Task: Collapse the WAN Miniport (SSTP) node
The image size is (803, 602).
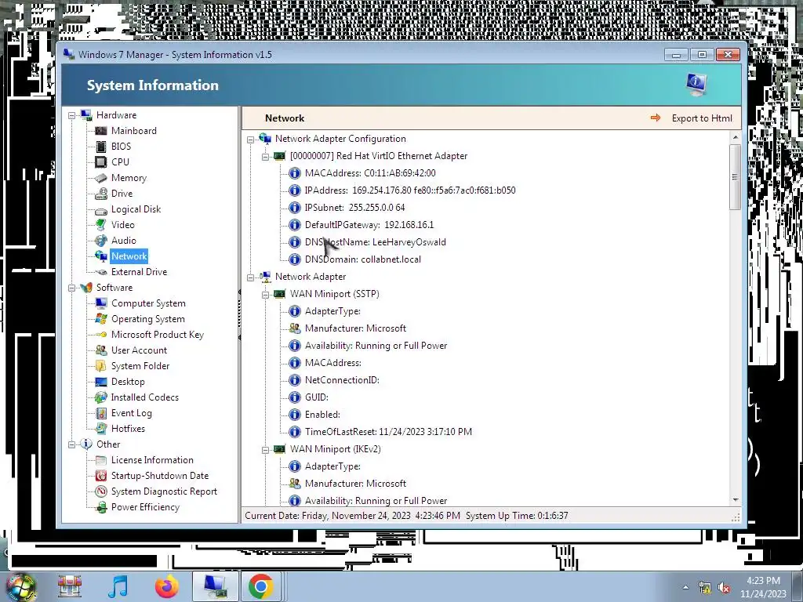Action: coord(265,295)
